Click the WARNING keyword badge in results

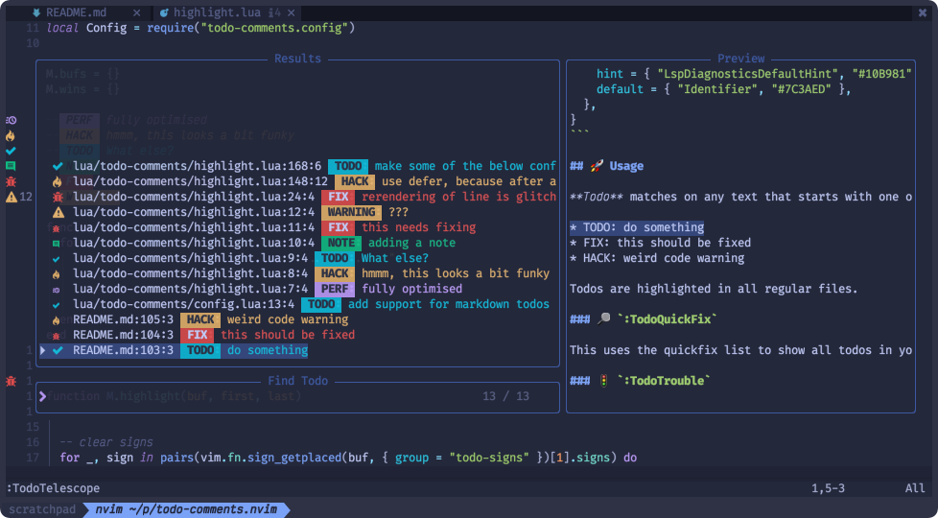click(351, 212)
